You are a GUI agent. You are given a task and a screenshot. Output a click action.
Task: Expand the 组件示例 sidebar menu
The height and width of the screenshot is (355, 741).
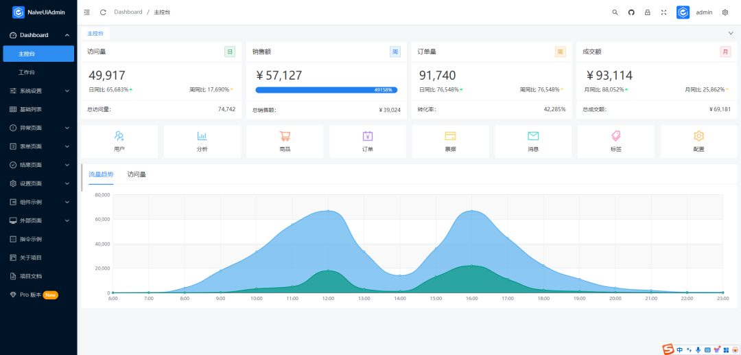click(x=38, y=202)
